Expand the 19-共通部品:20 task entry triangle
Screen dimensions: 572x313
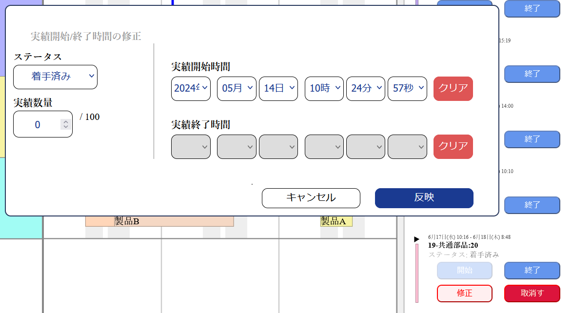416,238
